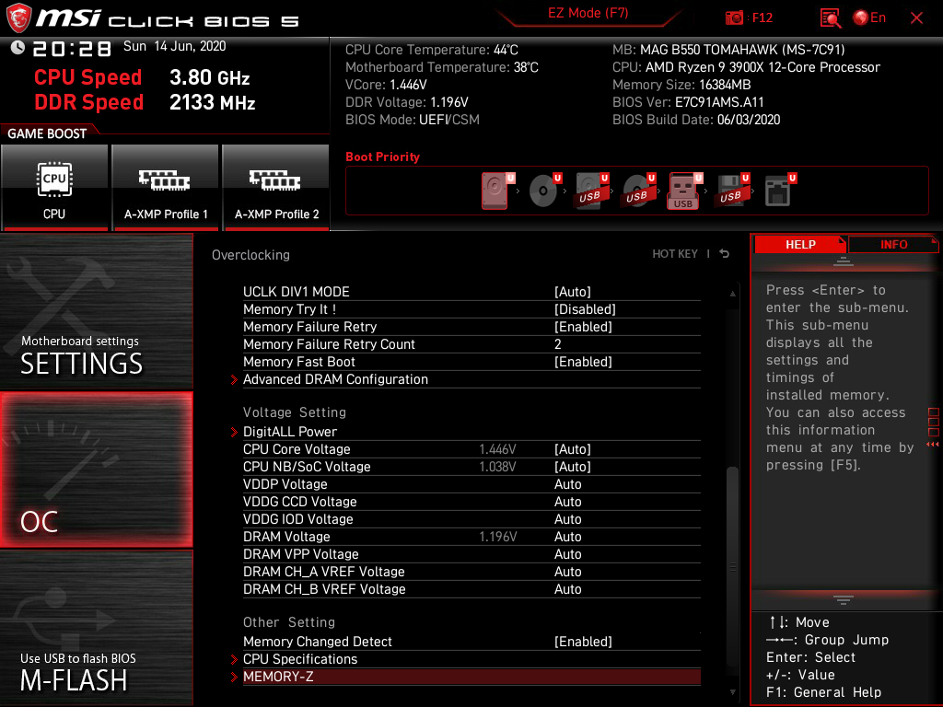Open the SETTINGS motherboard section
Image resolution: width=943 pixels, height=707 pixels.
(96, 311)
